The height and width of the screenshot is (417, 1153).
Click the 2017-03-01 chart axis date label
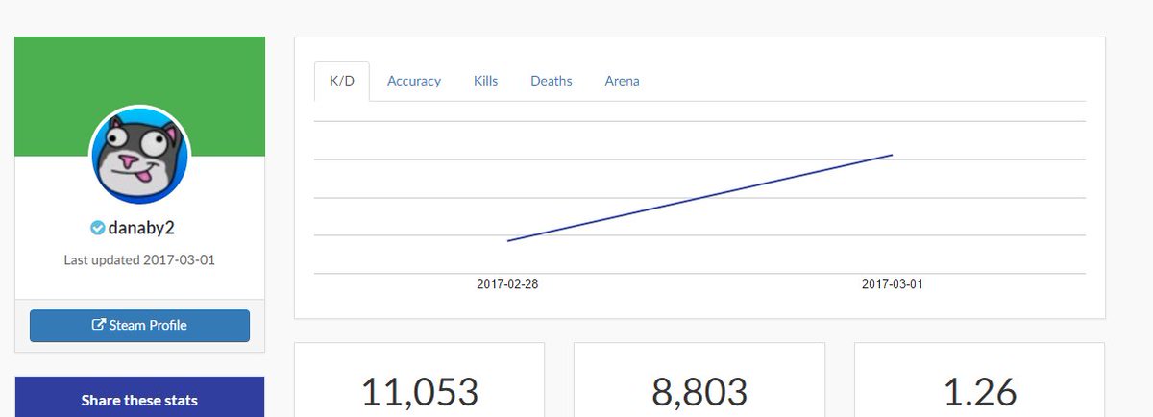pyautogui.click(x=893, y=284)
